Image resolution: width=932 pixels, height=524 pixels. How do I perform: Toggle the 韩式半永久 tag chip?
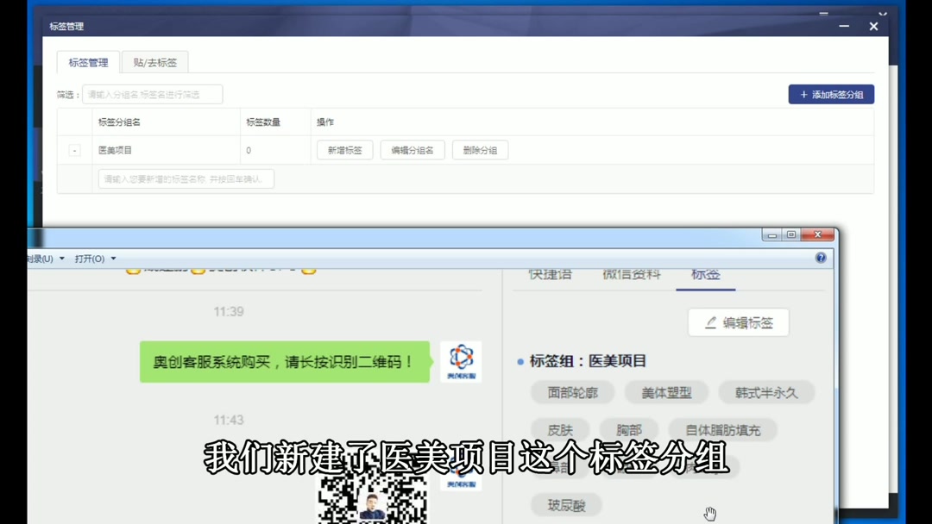click(767, 392)
